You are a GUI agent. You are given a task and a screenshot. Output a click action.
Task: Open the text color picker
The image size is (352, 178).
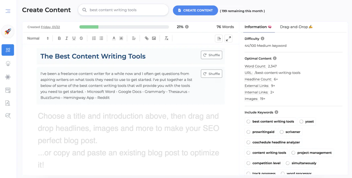click(114, 39)
